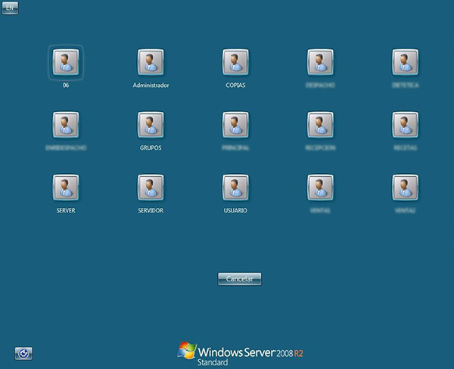454x369 pixels.
Task: Click the Administrador username label text
Action: tap(151, 85)
